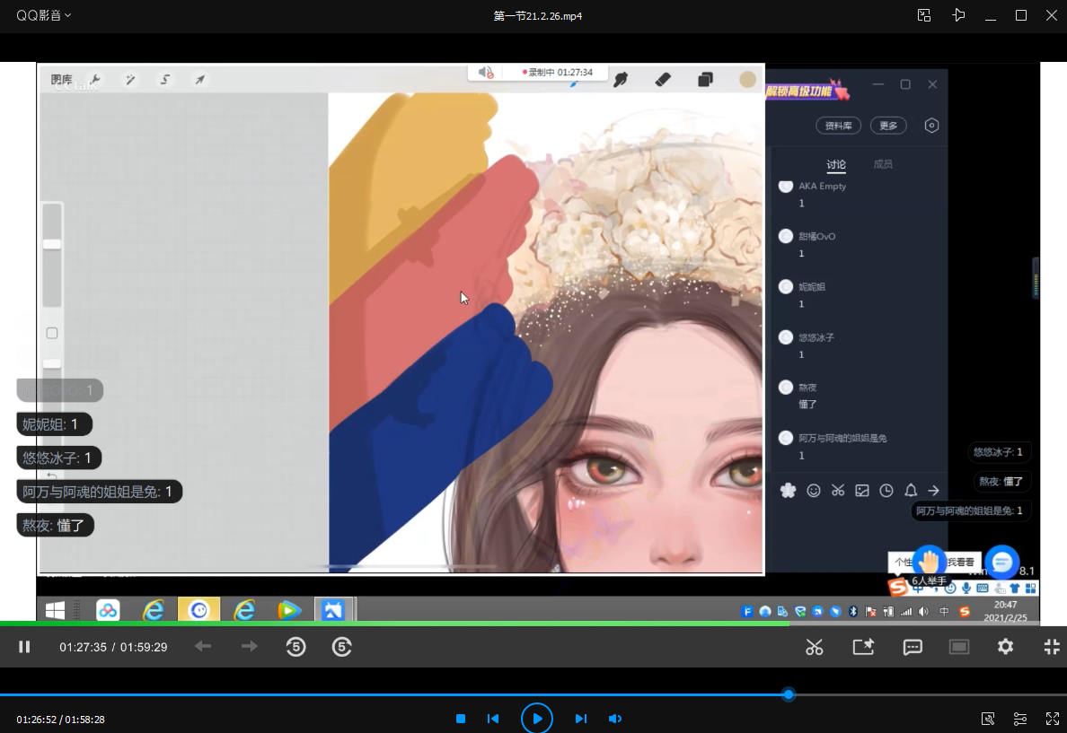Click the exit fullscreen inward-arrows icon
1067x733 pixels.
tap(1052, 647)
